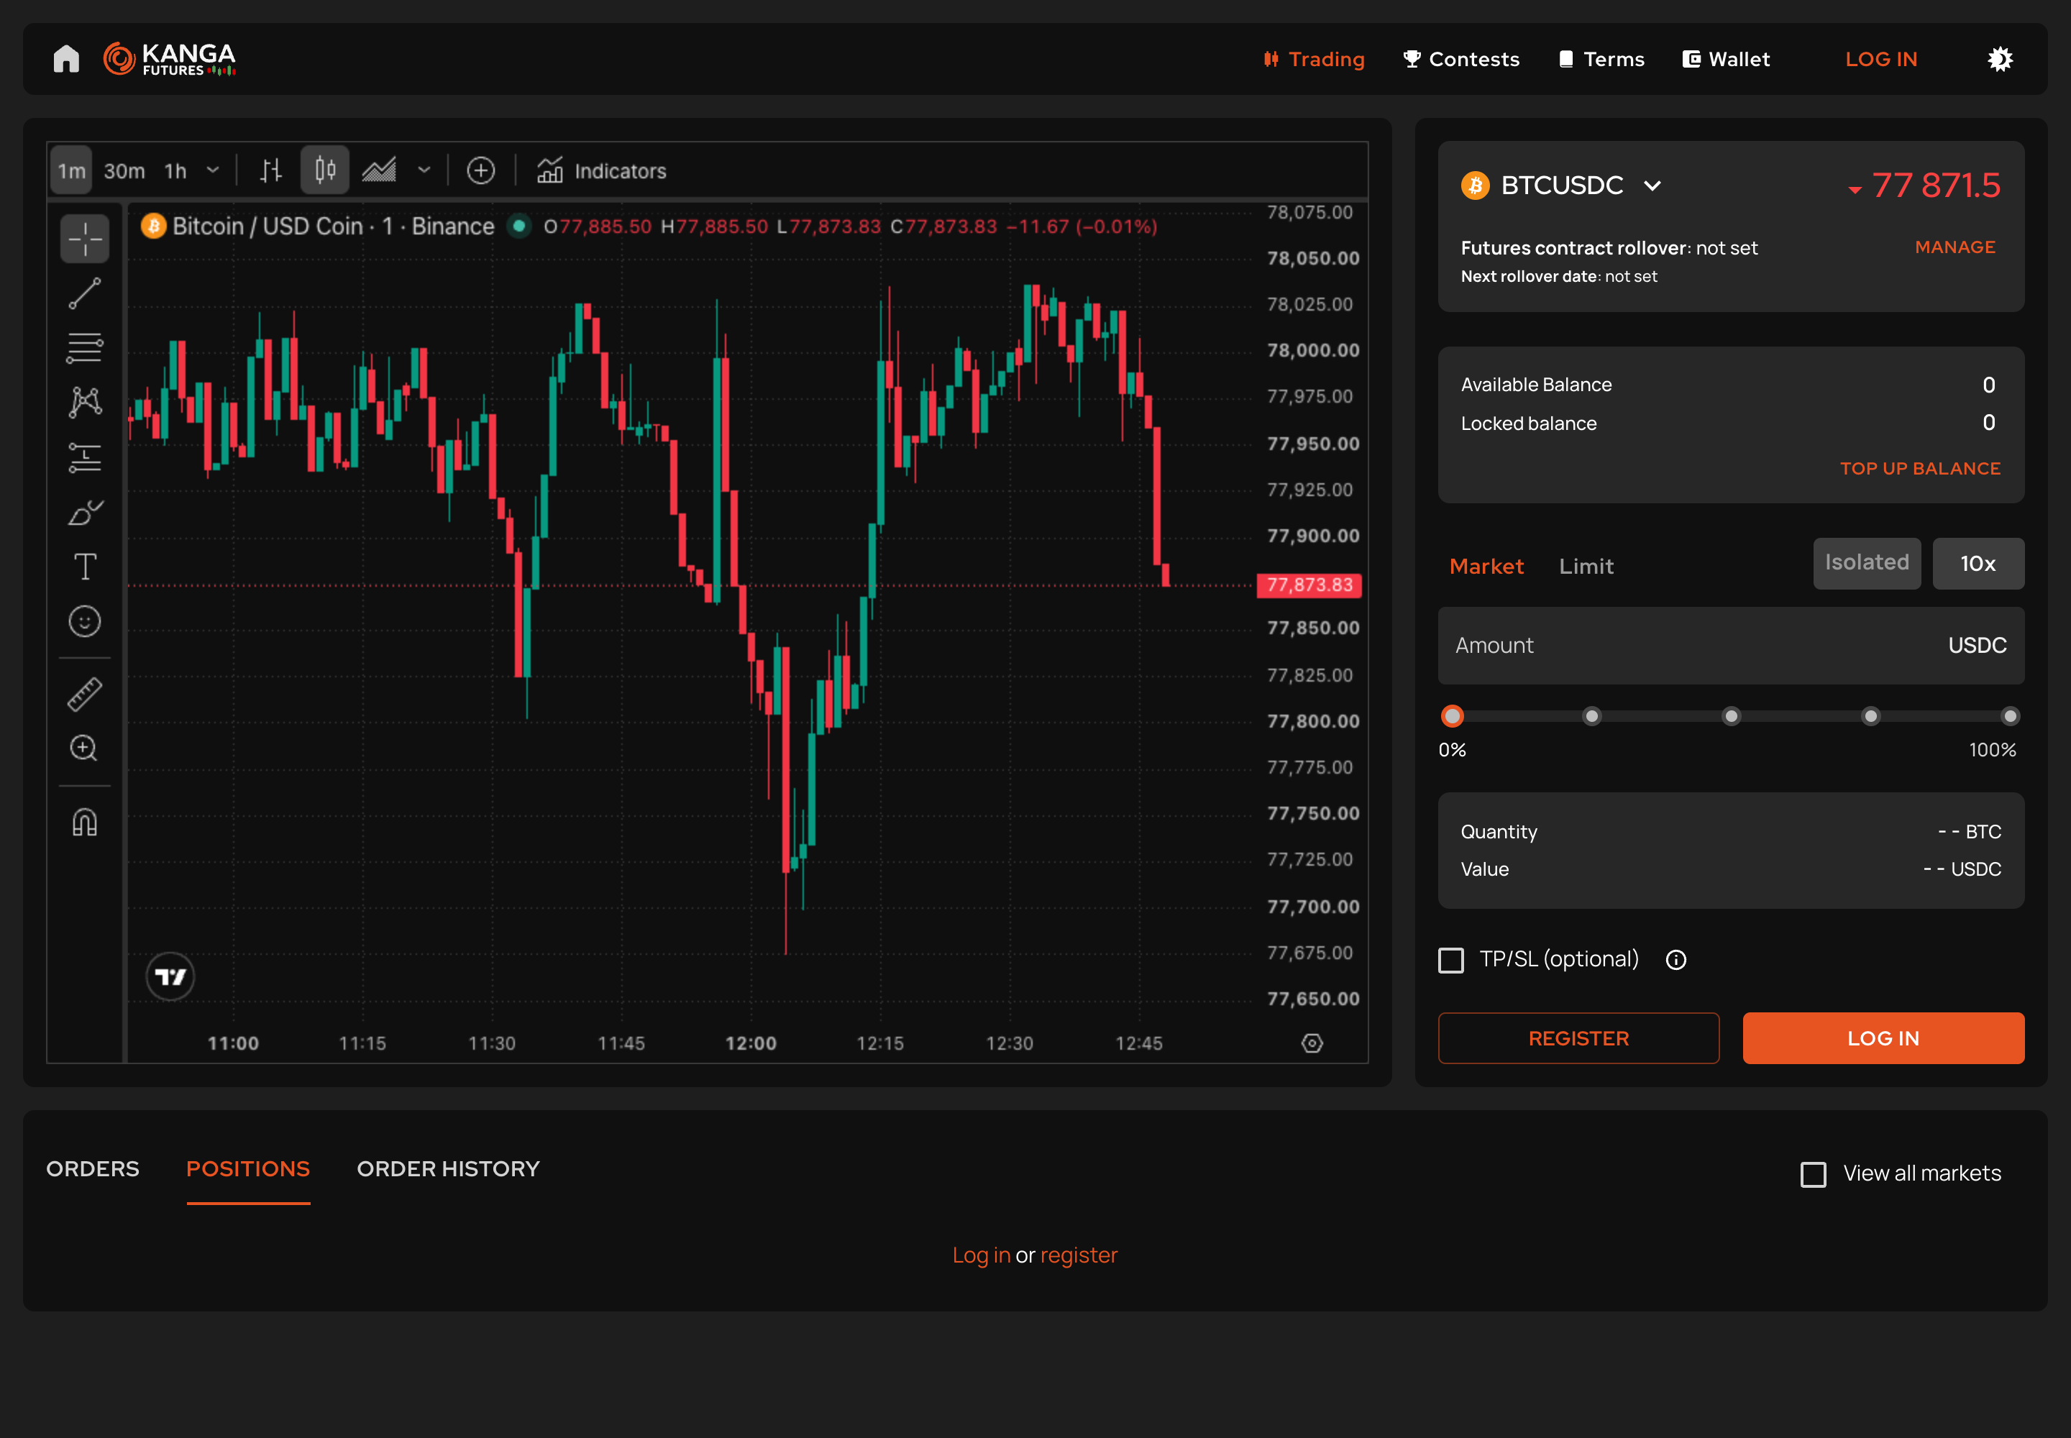
Task: Select the 30m timeframe
Action: pos(124,170)
